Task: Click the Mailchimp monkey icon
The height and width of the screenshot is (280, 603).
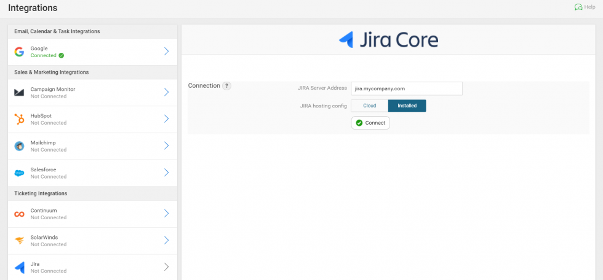Action: click(x=19, y=146)
